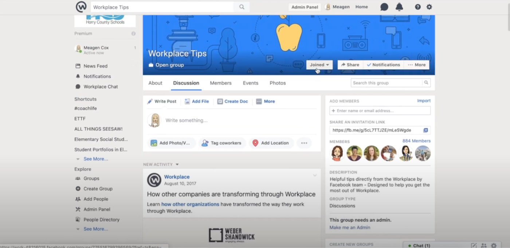The width and height of the screenshot is (510, 248).
Task: Click Add Photo/Video button
Action: [171, 143]
